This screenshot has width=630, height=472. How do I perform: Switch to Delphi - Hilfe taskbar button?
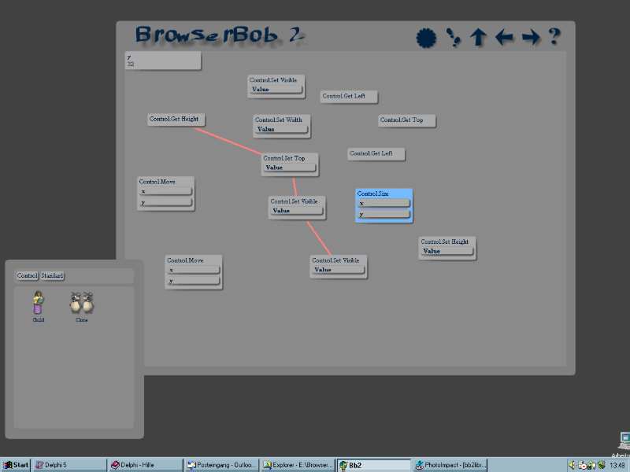click(x=145, y=465)
